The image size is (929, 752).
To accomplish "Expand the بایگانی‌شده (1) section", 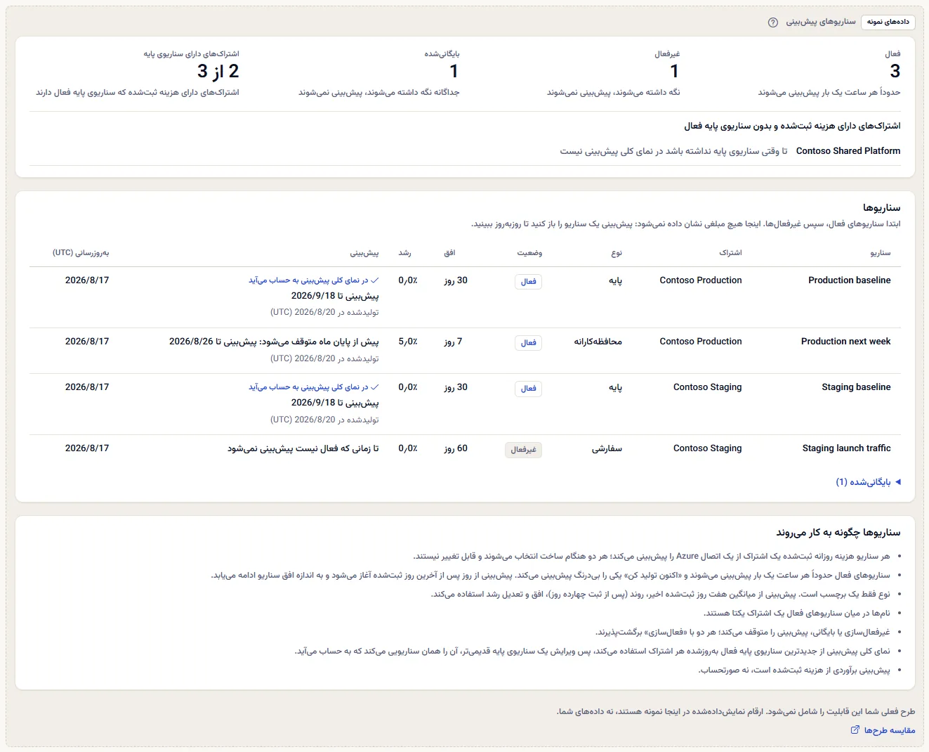I will 868,482.
